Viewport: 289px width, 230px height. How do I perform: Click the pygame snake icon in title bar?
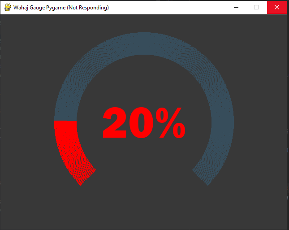8,7
